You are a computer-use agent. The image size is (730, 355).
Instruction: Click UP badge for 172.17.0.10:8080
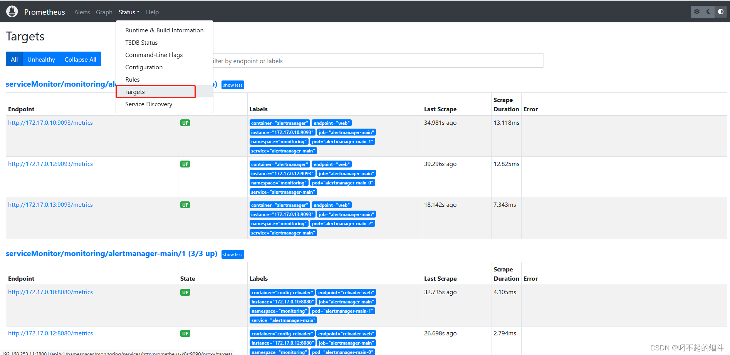(185, 292)
